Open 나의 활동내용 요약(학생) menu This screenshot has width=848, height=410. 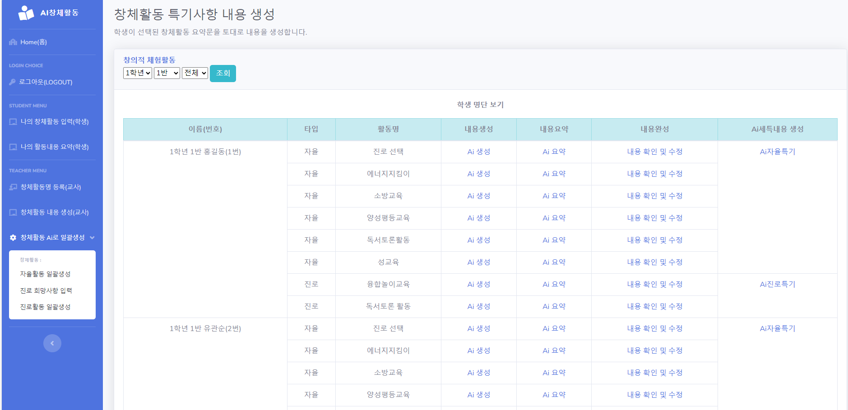pyautogui.click(x=55, y=147)
